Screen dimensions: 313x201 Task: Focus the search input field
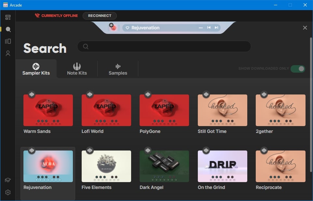(164, 46)
